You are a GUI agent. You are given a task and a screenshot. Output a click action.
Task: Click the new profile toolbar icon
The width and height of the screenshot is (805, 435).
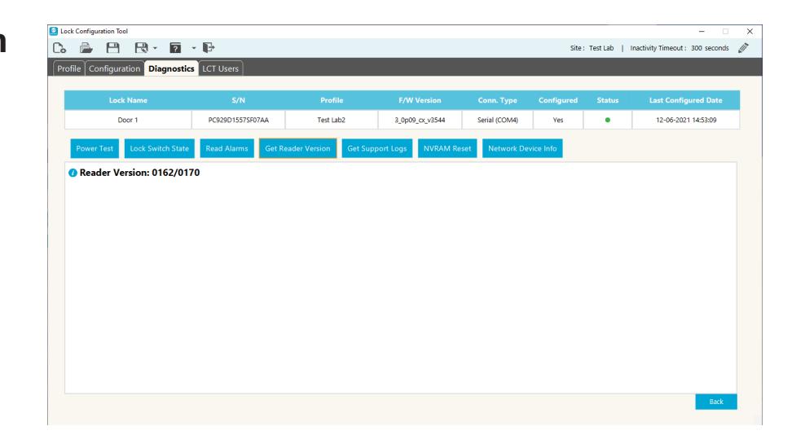[59, 48]
